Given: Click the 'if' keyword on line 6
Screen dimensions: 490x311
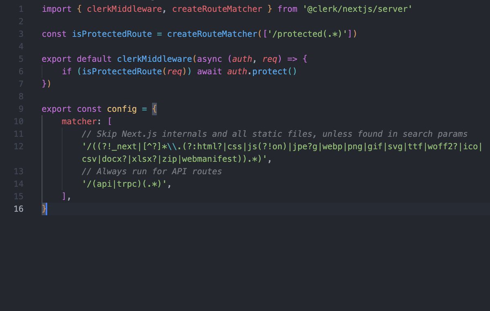Looking at the screenshot, I should click(67, 72).
